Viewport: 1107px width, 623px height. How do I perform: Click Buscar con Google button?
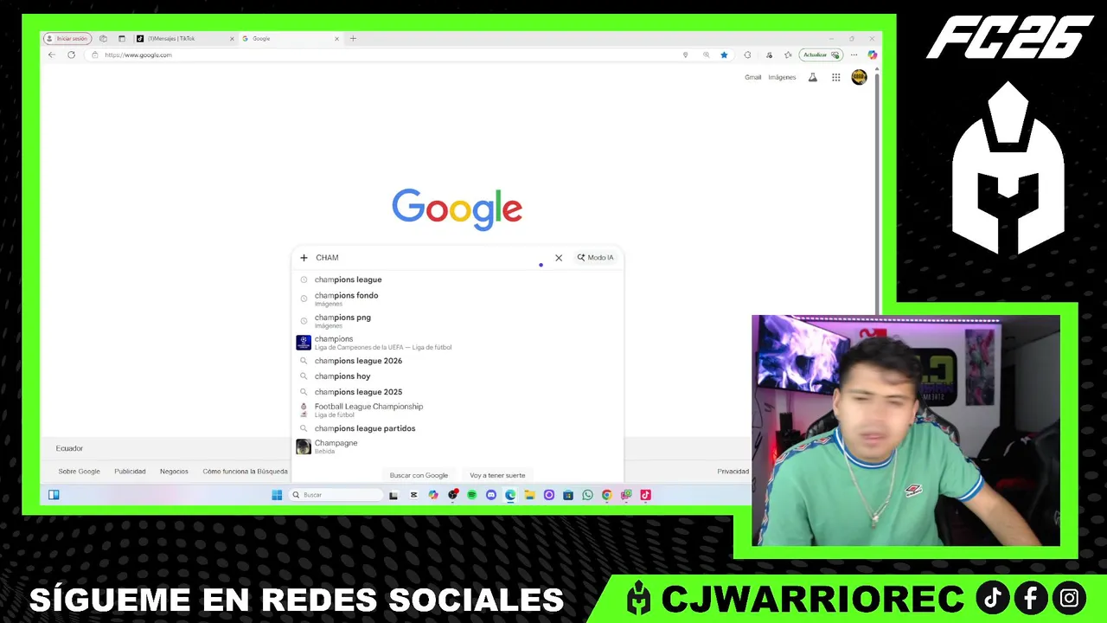pyautogui.click(x=419, y=475)
